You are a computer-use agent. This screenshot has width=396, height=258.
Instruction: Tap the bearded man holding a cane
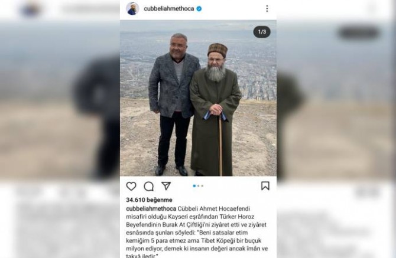click(215, 110)
